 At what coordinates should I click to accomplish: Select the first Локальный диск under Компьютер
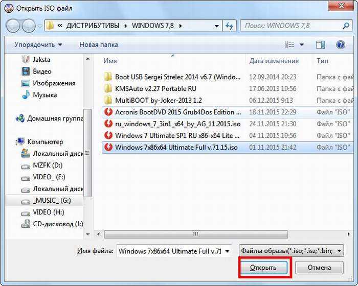tap(52, 154)
